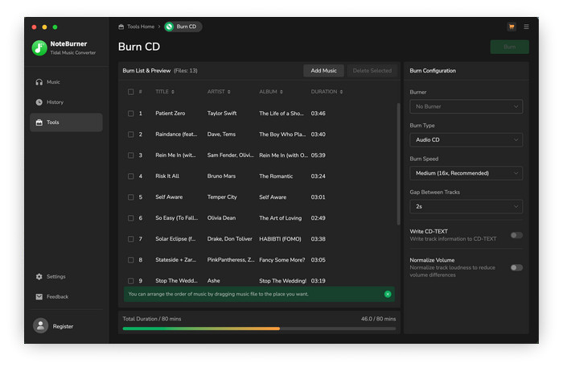Click the user avatar icon
This screenshot has height=368, width=563.
pyautogui.click(x=40, y=326)
